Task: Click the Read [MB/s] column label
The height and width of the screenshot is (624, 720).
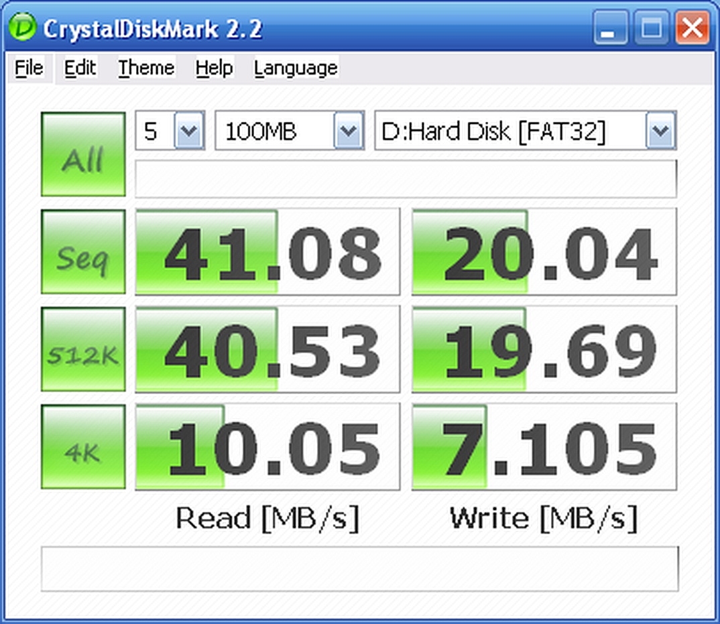Action: (x=267, y=518)
